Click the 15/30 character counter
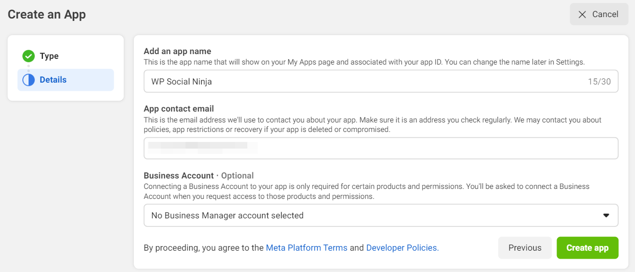This screenshot has height=272, width=635. (x=599, y=82)
